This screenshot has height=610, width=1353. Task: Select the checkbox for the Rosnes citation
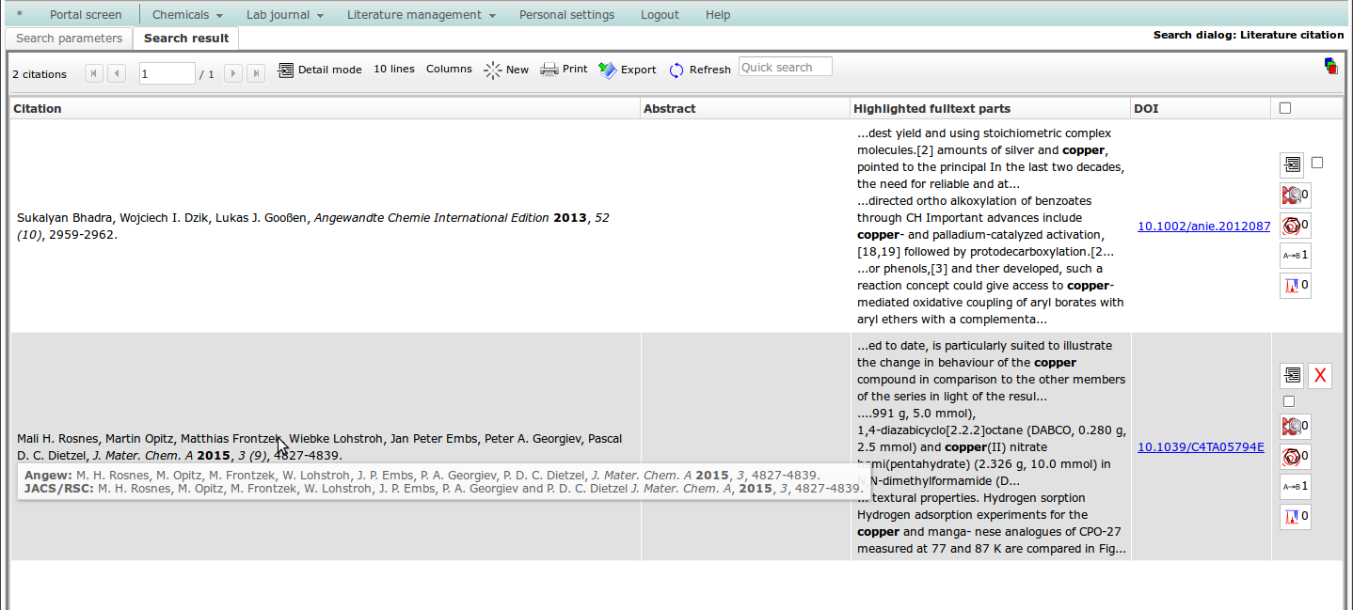[1289, 401]
